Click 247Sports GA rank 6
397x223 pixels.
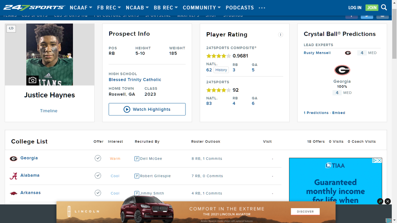pyautogui.click(x=253, y=103)
